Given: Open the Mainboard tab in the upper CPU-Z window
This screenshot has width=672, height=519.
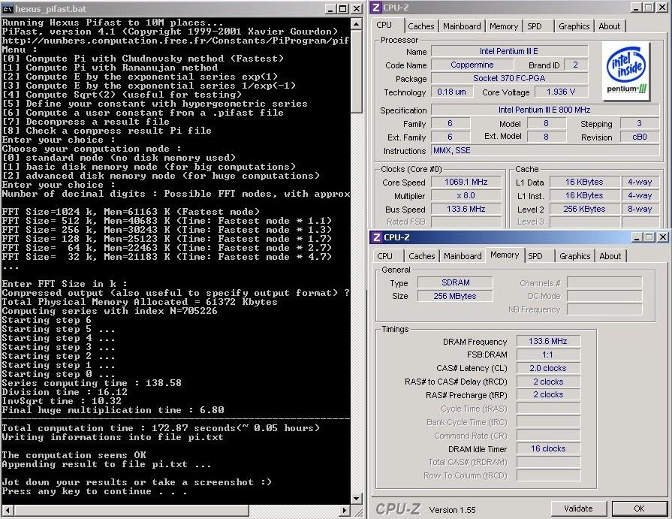Looking at the screenshot, I should coord(462,26).
